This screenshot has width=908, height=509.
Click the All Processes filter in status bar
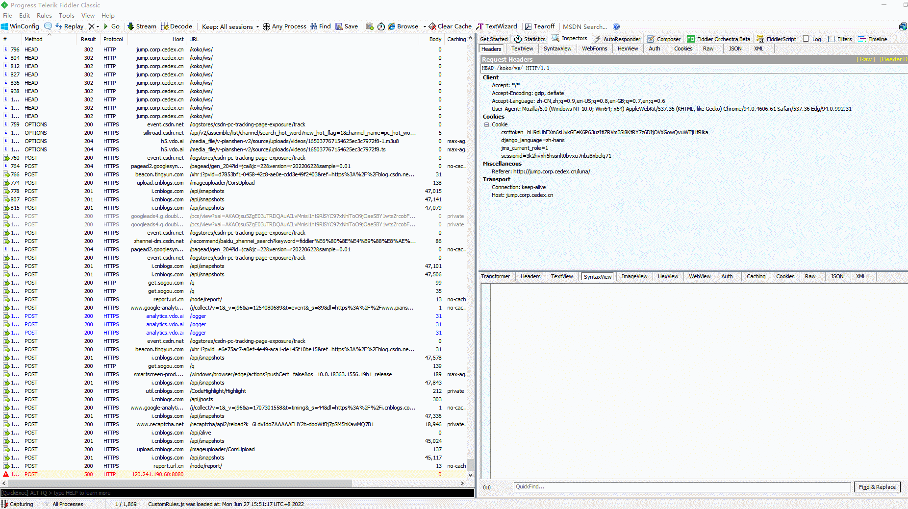coord(64,504)
